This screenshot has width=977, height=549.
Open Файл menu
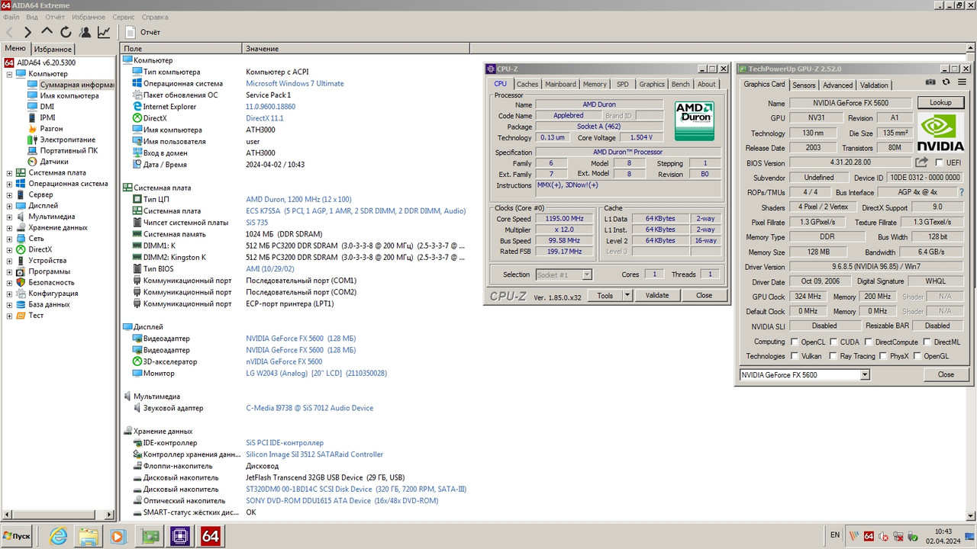[x=11, y=17]
